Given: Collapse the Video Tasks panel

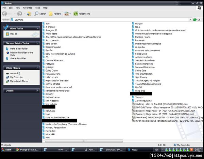Looking at the screenshot, I should pyautogui.click(x=37, y=28).
